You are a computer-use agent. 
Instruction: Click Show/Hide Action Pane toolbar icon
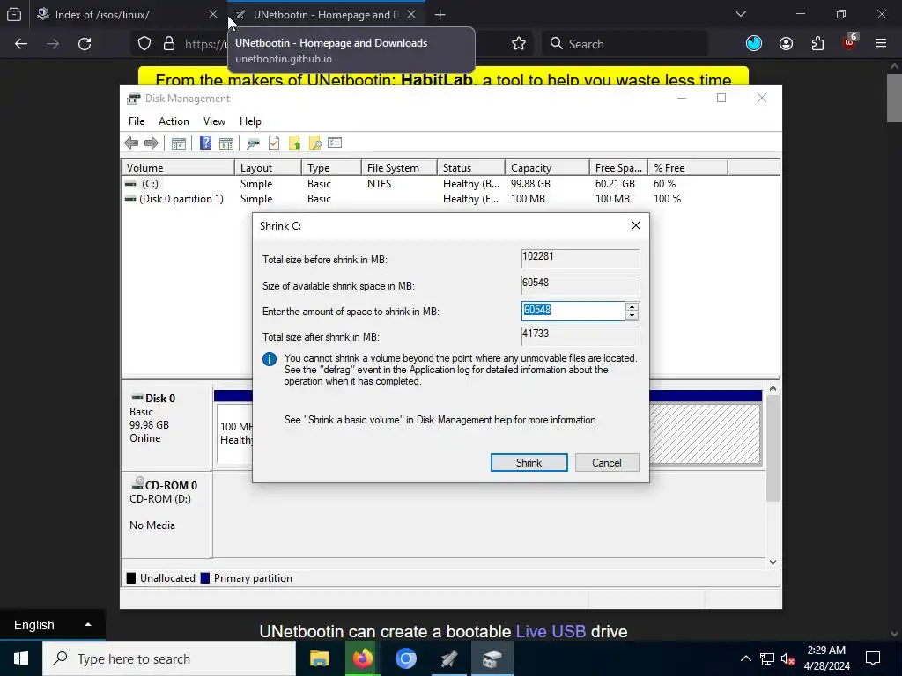(226, 143)
